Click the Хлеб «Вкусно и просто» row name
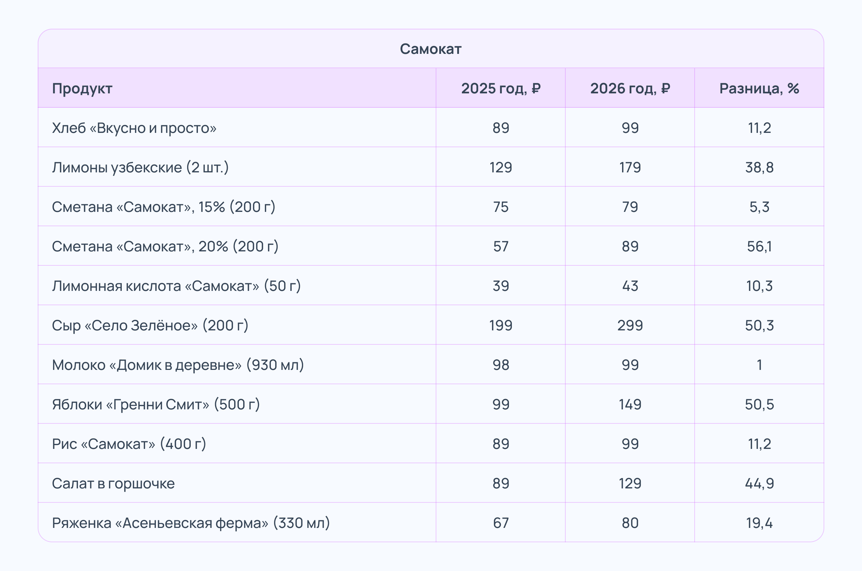862x571 pixels. (x=134, y=128)
